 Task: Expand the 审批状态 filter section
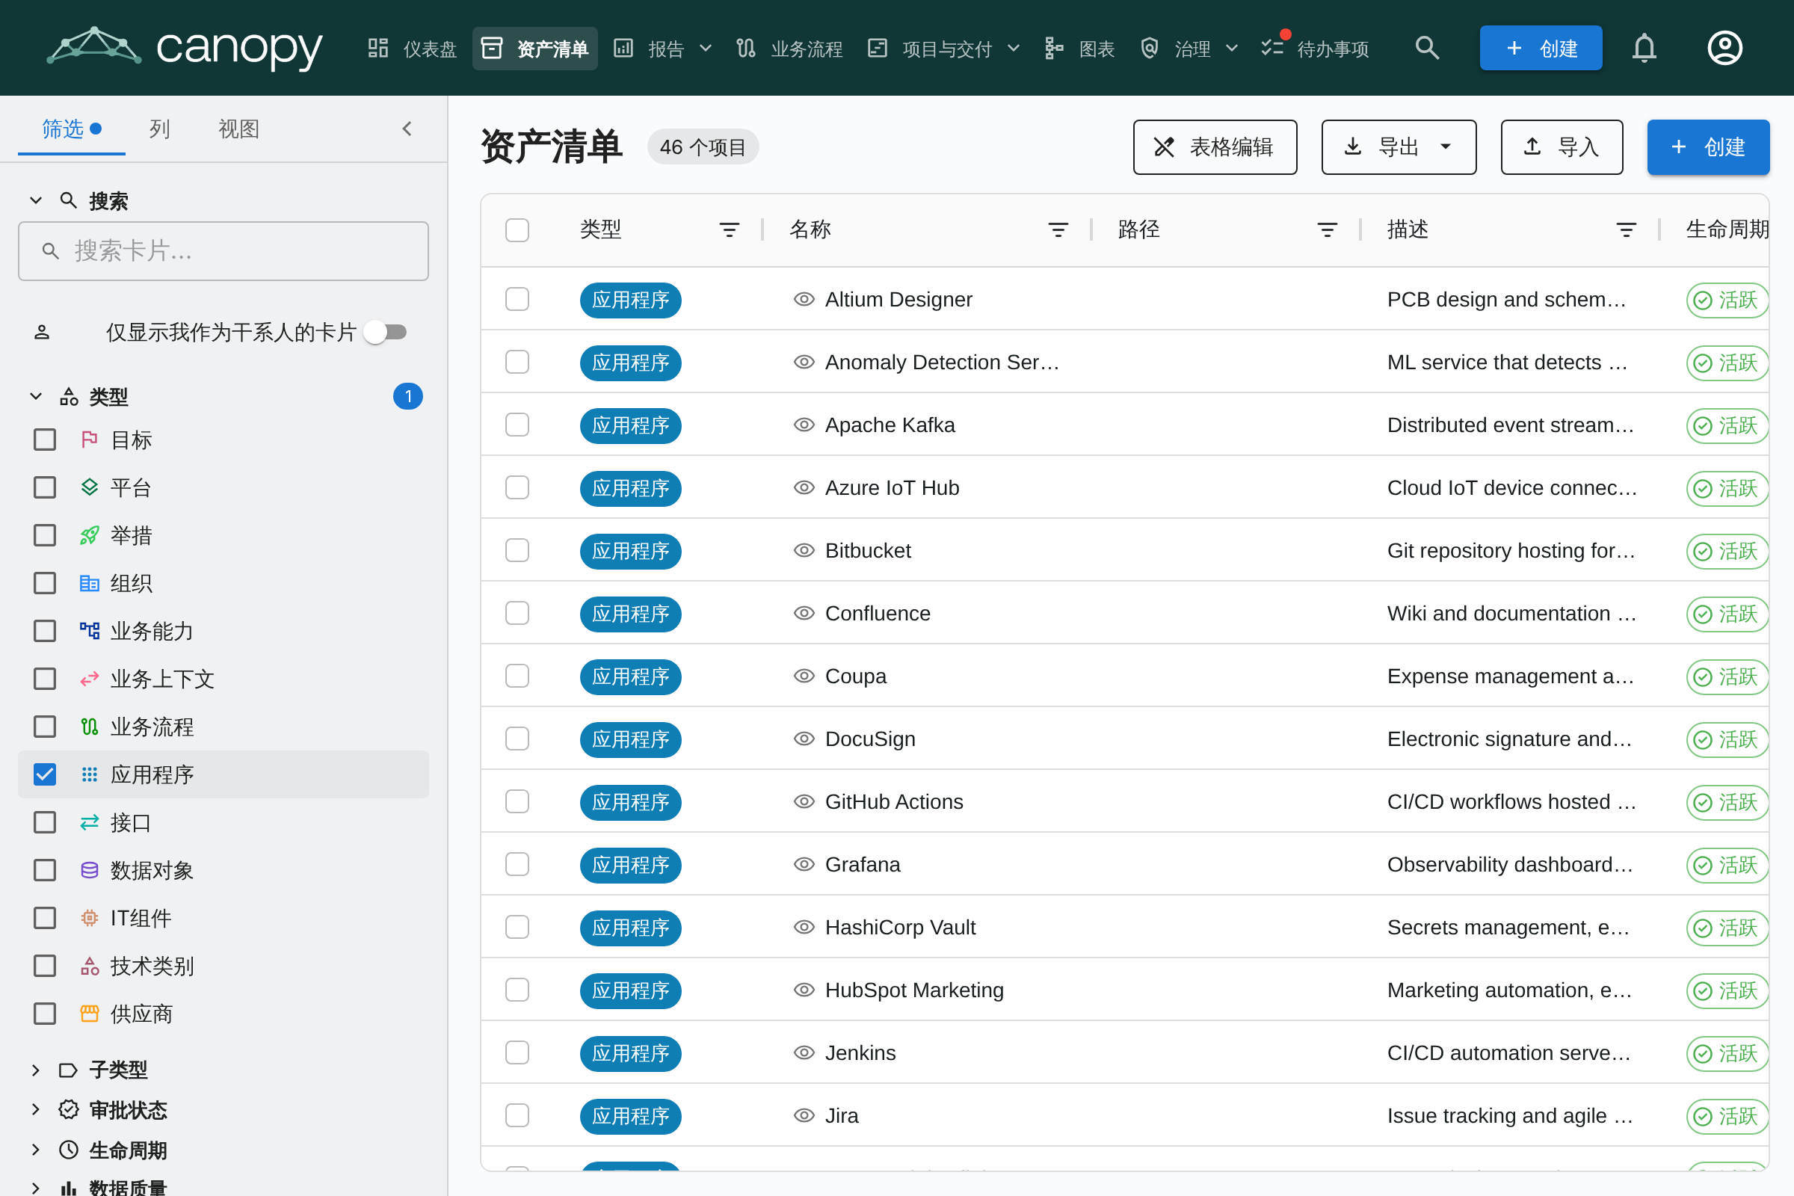[35, 1110]
